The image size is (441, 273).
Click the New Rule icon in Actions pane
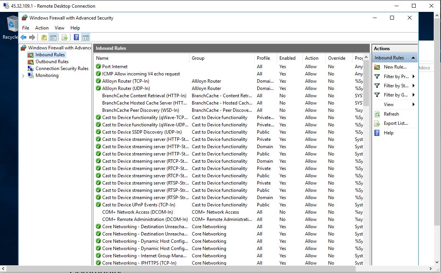(x=377, y=67)
